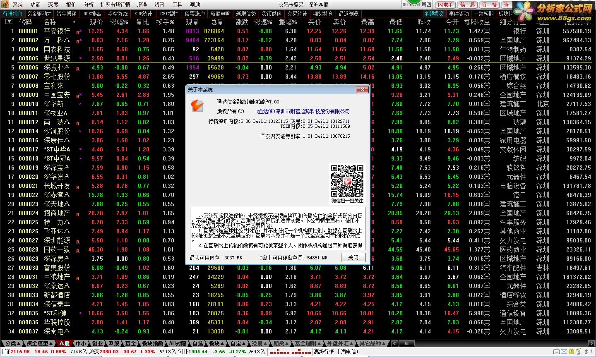Viewport: 596px width, 357px height.
Task: Click the orange TDX logo in the About dialog
Action: pyautogui.click(x=197, y=105)
